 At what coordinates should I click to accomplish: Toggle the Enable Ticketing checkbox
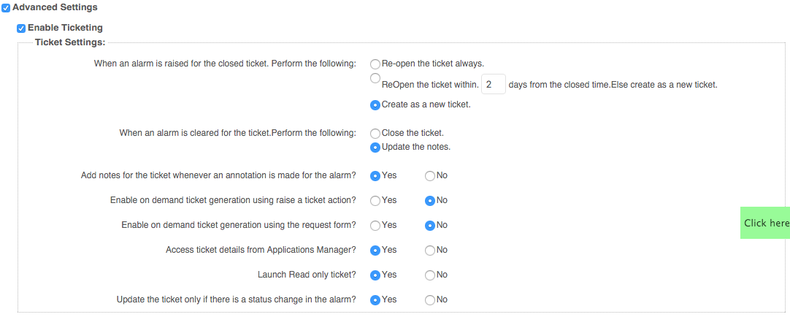21,28
